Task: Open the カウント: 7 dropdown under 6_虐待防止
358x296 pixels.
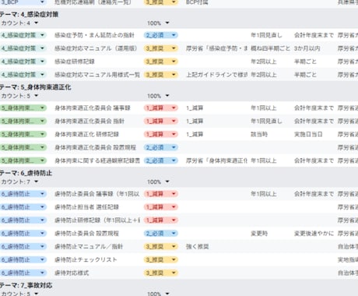Action: click(x=36, y=181)
